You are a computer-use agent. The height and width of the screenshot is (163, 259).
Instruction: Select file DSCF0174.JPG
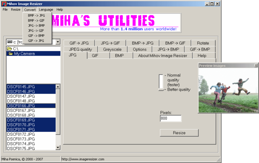pyautogui.click(x=31, y=144)
